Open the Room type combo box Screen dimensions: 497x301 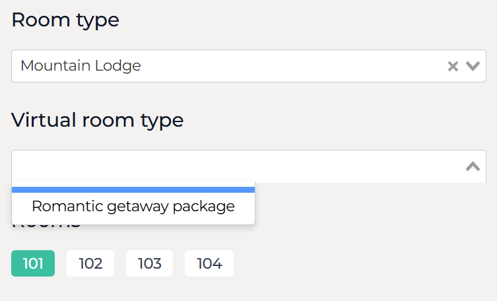(x=231, y=66)
